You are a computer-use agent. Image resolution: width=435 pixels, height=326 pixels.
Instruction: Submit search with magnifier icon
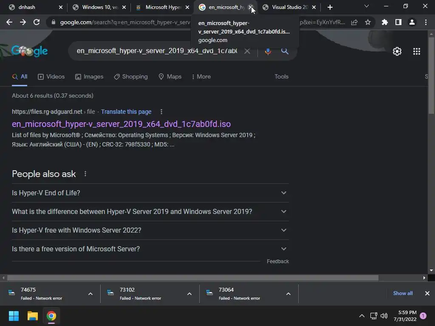285,51
